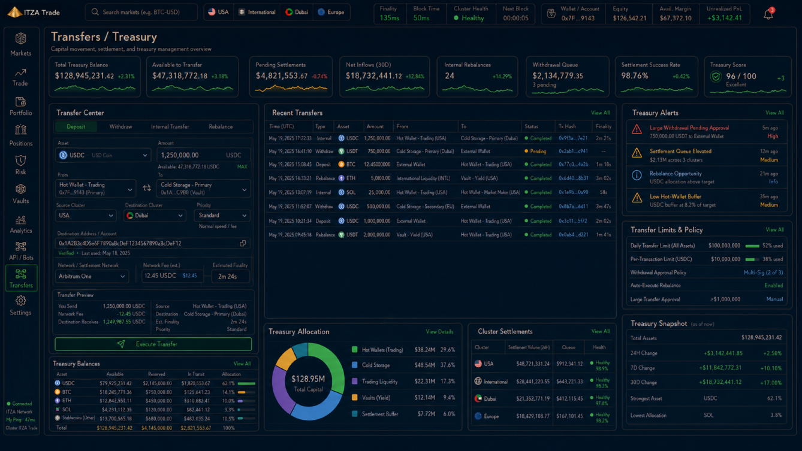View All in Recent Transfers

pos(600,113)
